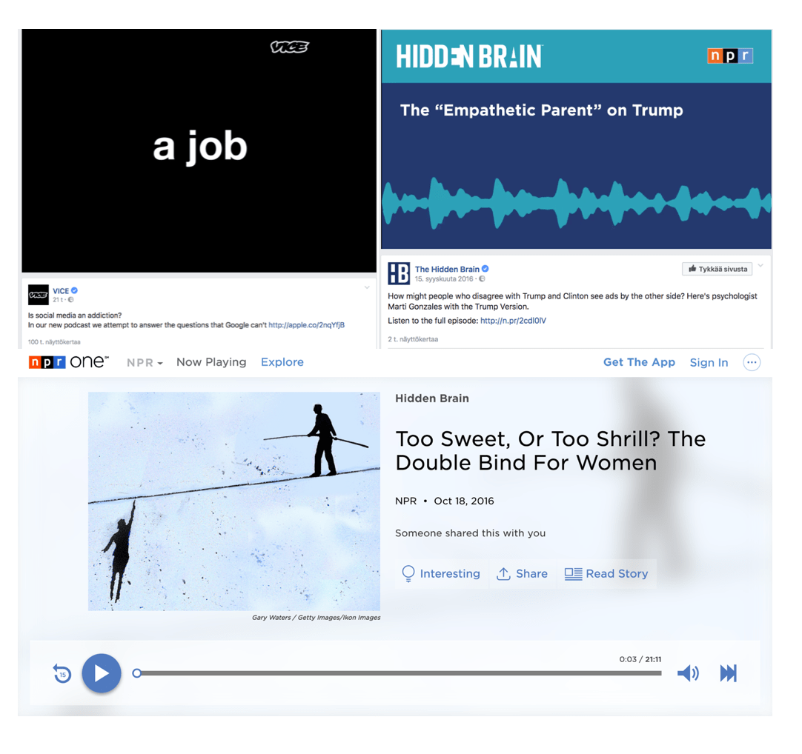Click the audio progress bar handle
802x754 pixels.
pos(137,673)
